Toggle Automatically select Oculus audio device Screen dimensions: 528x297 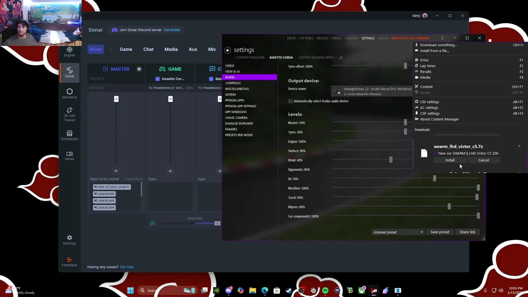[x=290, y=101]
